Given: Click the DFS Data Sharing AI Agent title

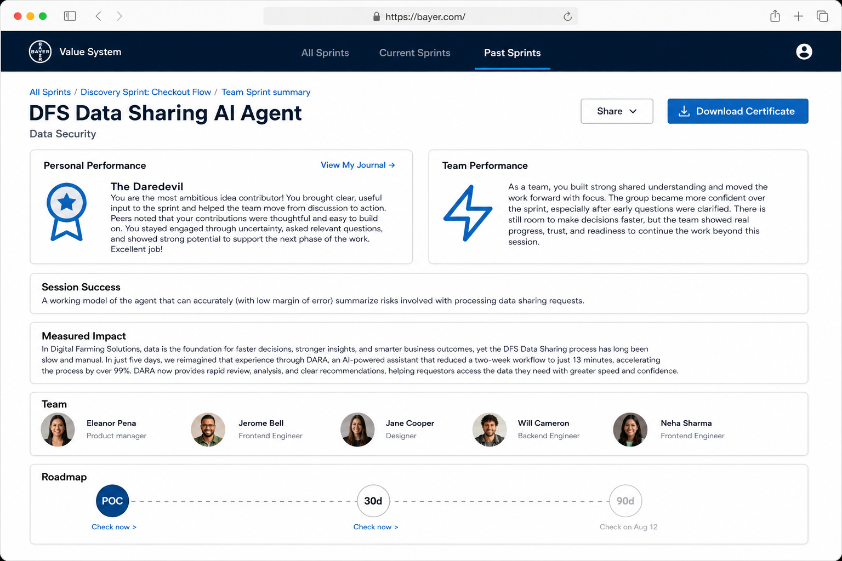Looking at the screenshot, I should coord(166,113).
